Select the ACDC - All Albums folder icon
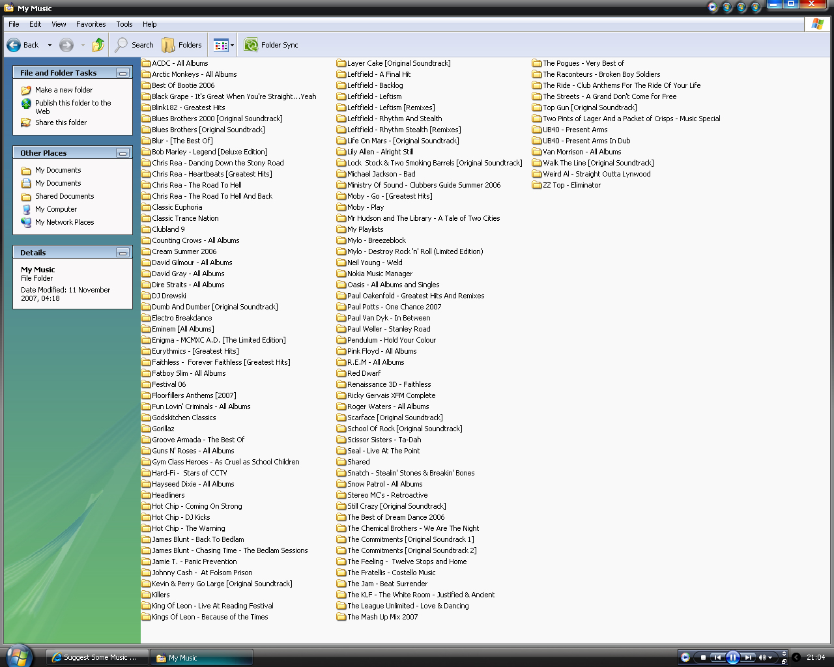The height and width of the screenshot is (667, 834). [x=146, y=63]
